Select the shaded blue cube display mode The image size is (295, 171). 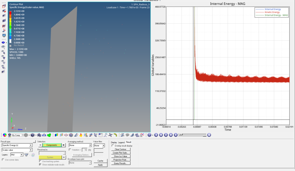(33, 135)
